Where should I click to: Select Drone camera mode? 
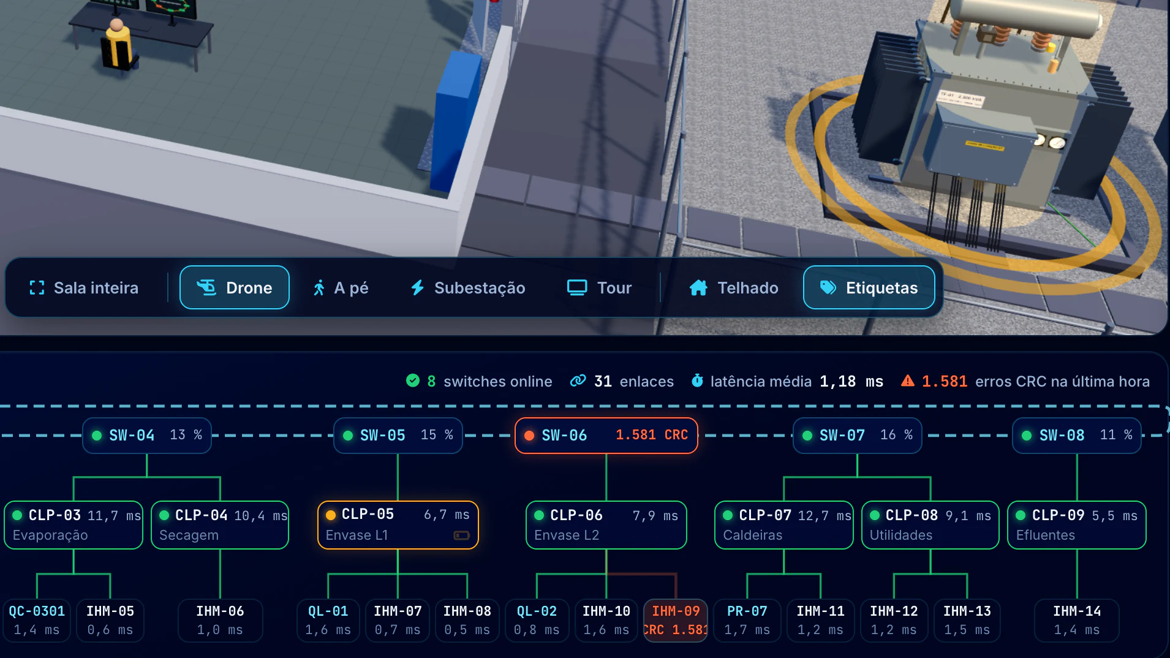coord(235,287)
